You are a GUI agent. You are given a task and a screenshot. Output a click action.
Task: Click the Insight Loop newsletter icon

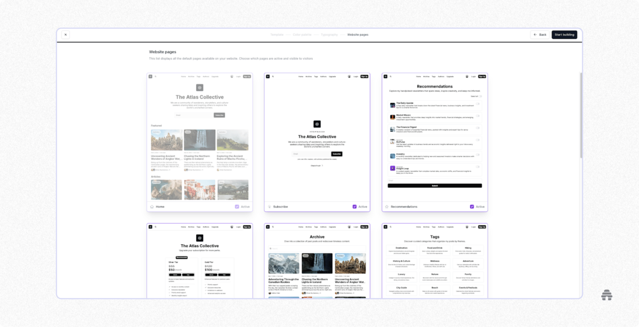(x=393, y=168)
